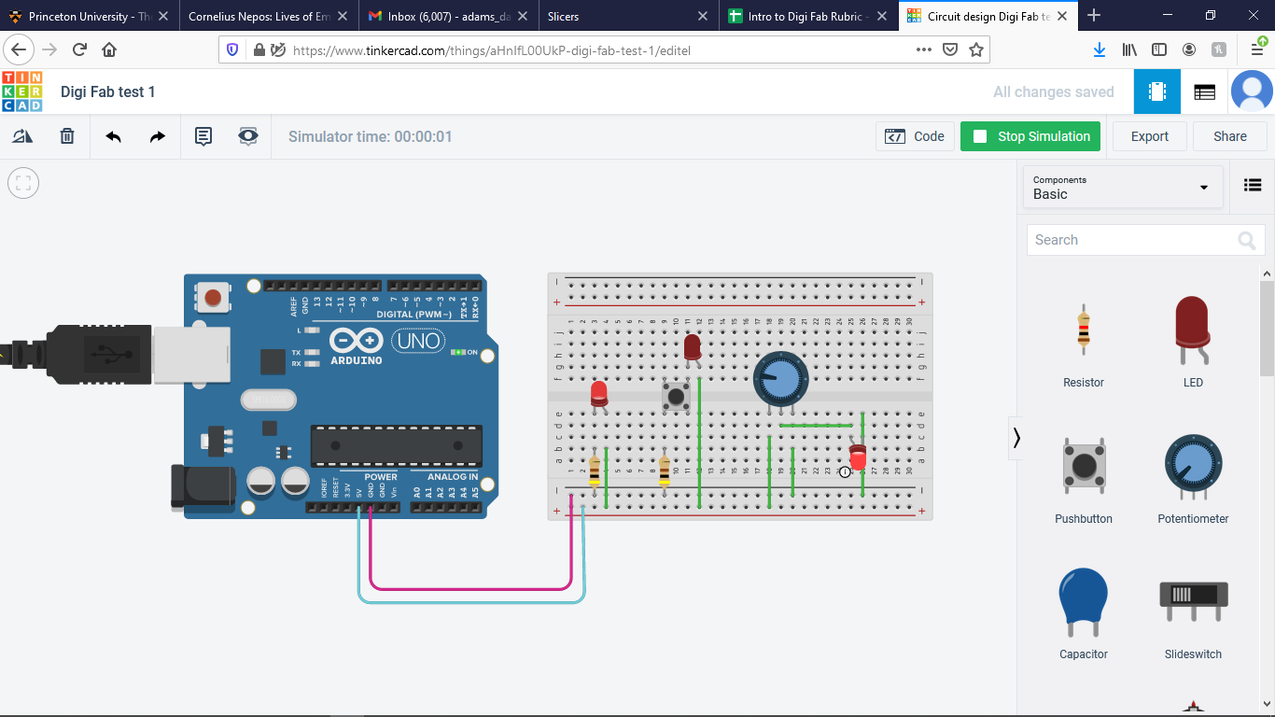This screenshot has height=717, width=1275.
Task: Open the notes tool
Action: [203, 136]
